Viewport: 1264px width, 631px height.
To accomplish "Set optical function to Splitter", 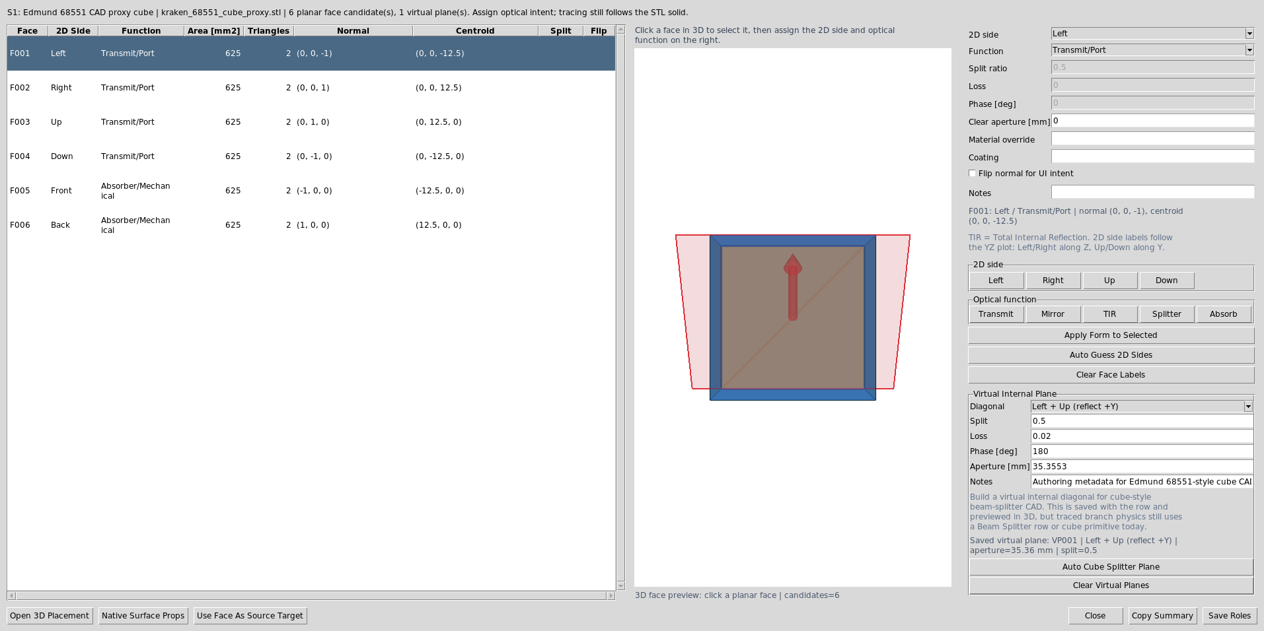I will click(1166, 314).
